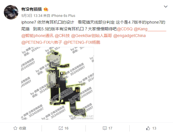Open 有没有搞措 username profile

(31, 9)
